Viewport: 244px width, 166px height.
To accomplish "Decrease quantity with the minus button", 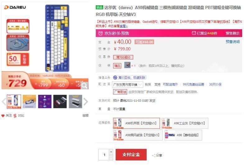I will click(x=111, y=157).
